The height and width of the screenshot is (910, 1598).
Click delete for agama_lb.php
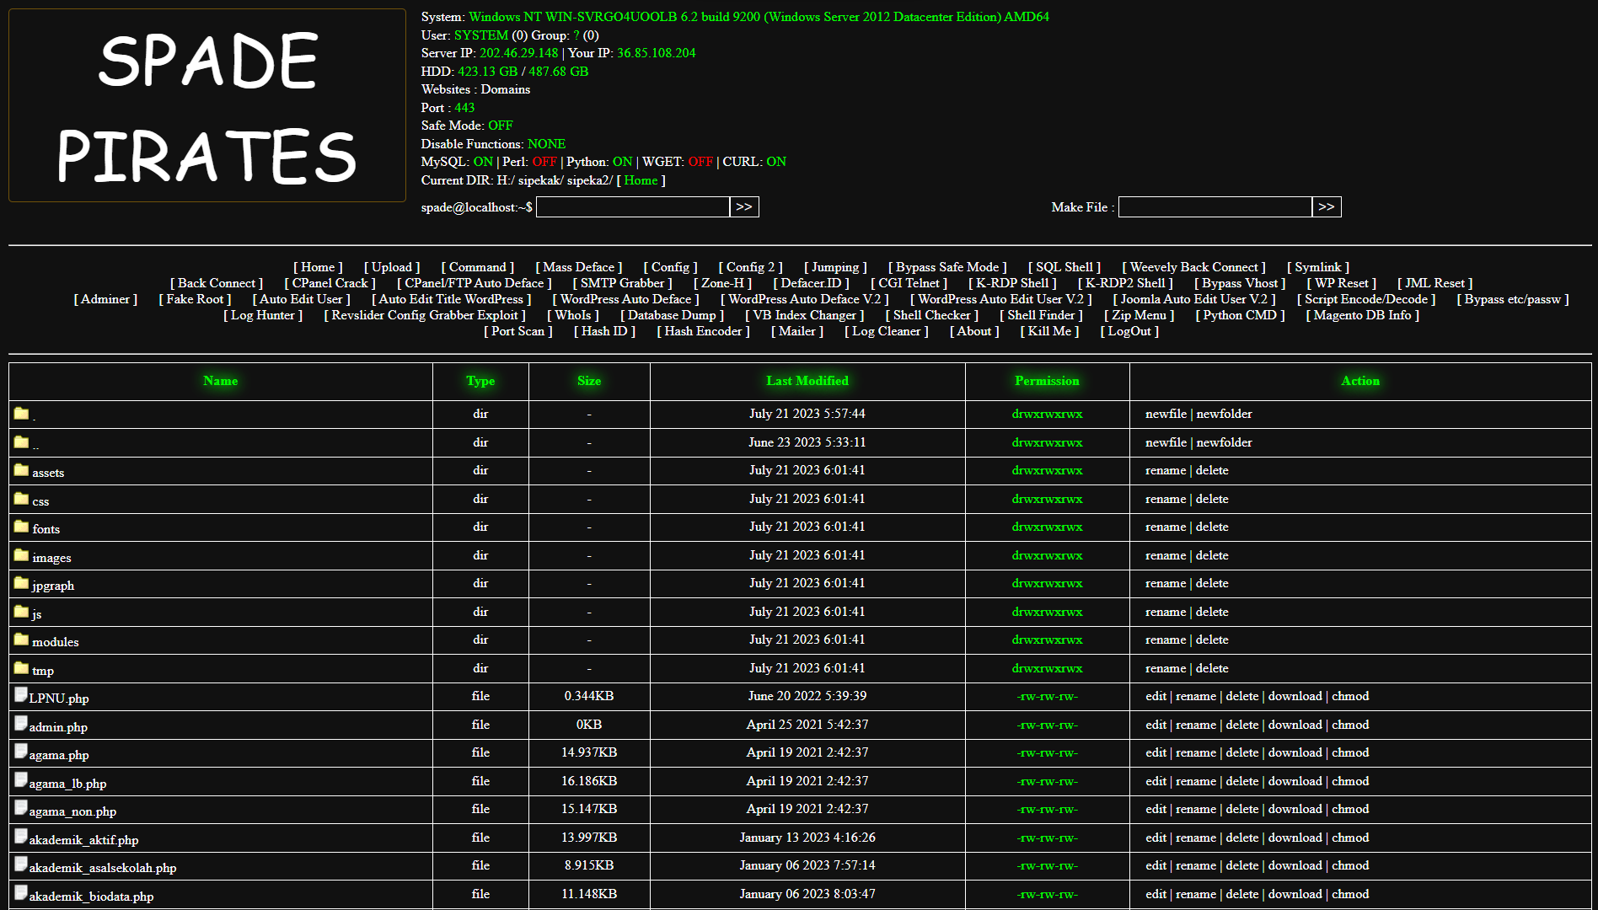1242,781
